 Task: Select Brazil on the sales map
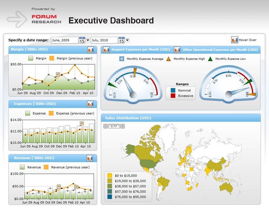pyautogui.click(x=163, y=182)
